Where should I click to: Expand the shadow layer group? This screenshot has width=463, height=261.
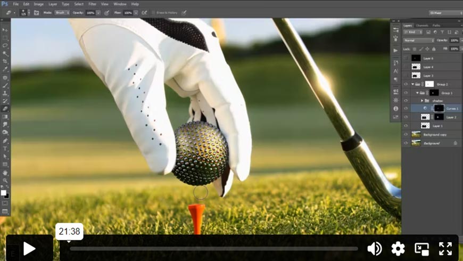point(422,100)
